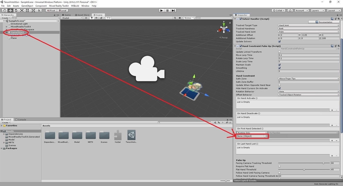343x186 pixels.
Task: Select Directional Light in Hierarchy
Action: pyautogui.click(x=19, y=24)
